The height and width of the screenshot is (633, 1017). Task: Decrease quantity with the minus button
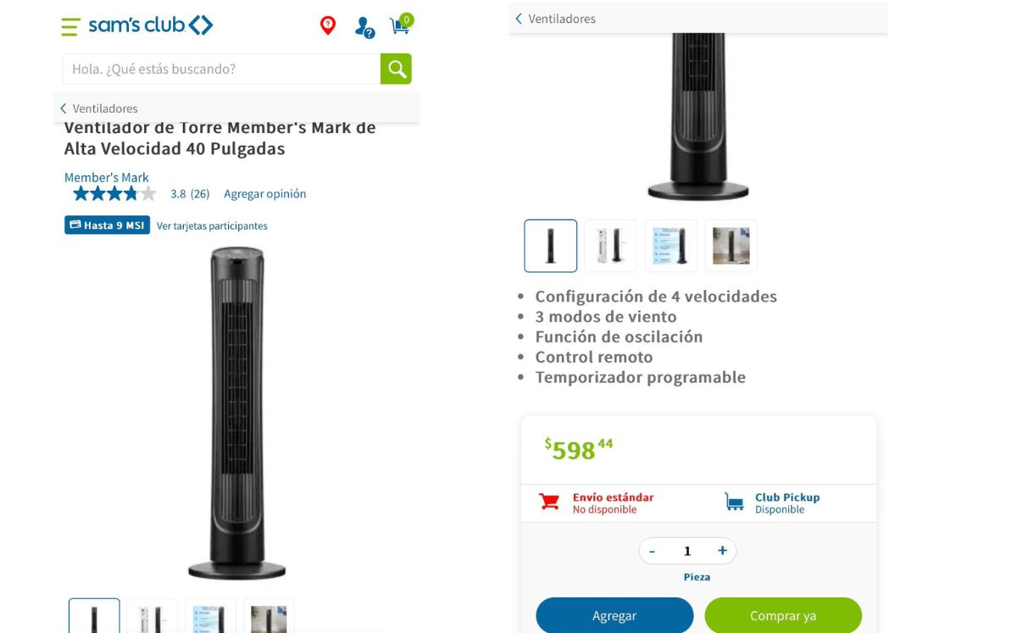point(652,552)
